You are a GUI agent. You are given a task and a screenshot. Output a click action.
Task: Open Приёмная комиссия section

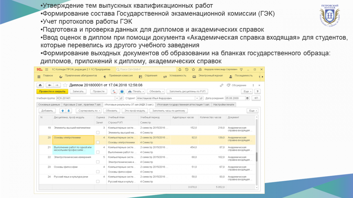(121, 76)
